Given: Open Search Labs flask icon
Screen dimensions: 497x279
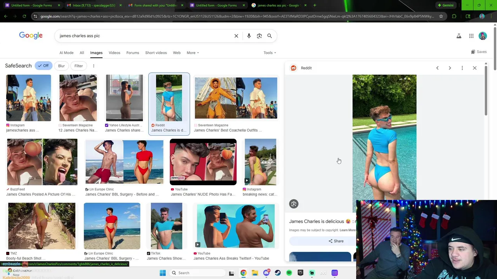Looking at the screenshot, I should pyautogui.click(x=459, y=36).
